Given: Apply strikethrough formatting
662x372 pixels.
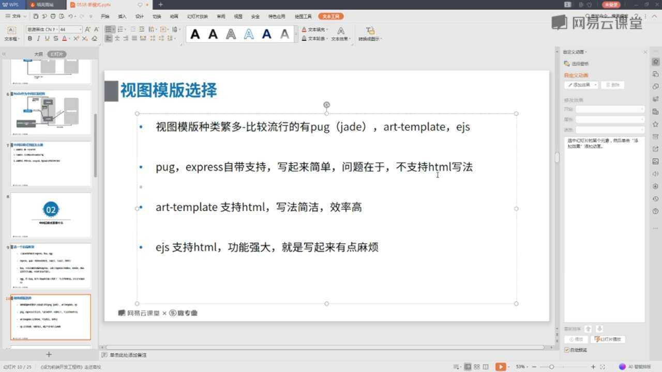Looking at the screenshot, I should tap(55, 39).
